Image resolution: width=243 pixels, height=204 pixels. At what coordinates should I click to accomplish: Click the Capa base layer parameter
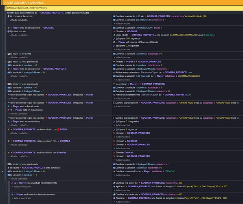[209, 35]
